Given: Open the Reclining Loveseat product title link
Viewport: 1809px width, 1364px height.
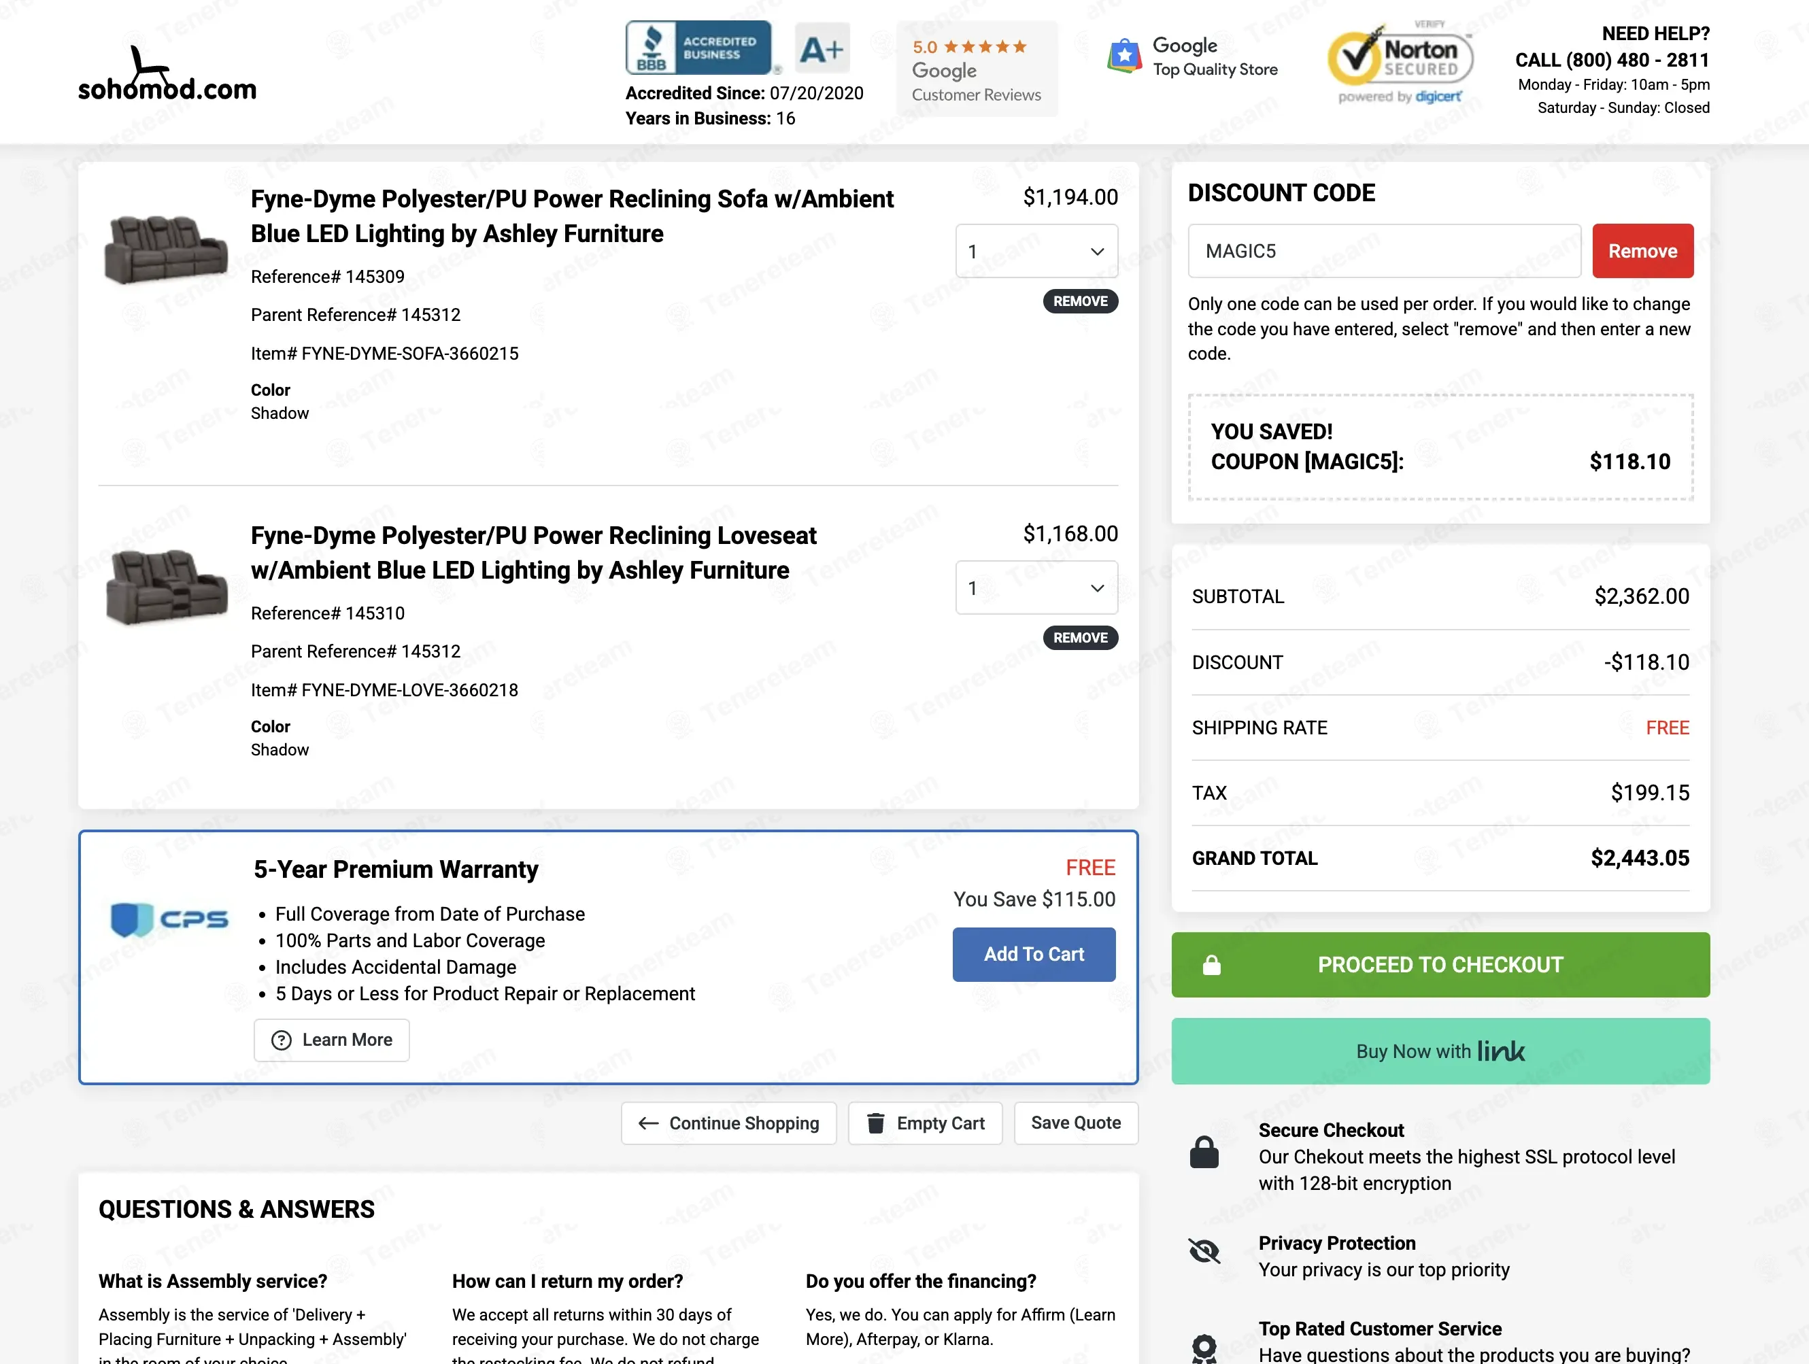Looking at the screenshot, I should 533,553.
